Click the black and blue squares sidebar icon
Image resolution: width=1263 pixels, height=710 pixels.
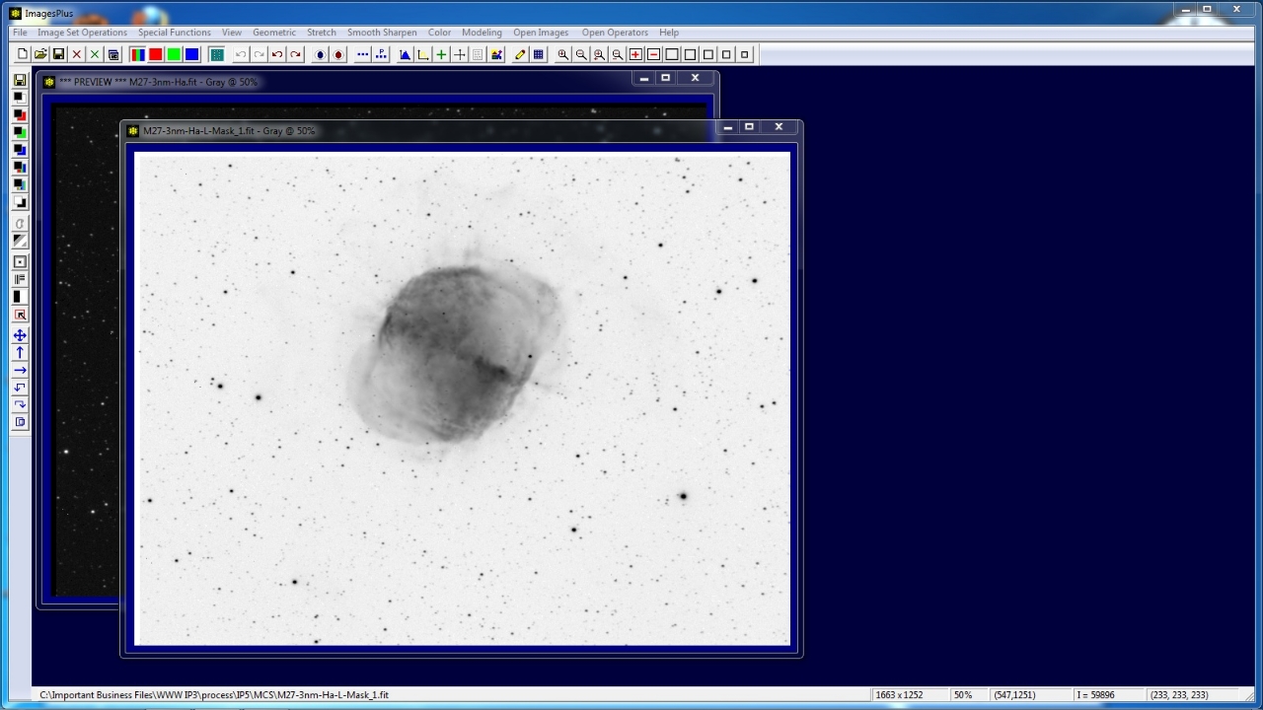click(20, 150)
